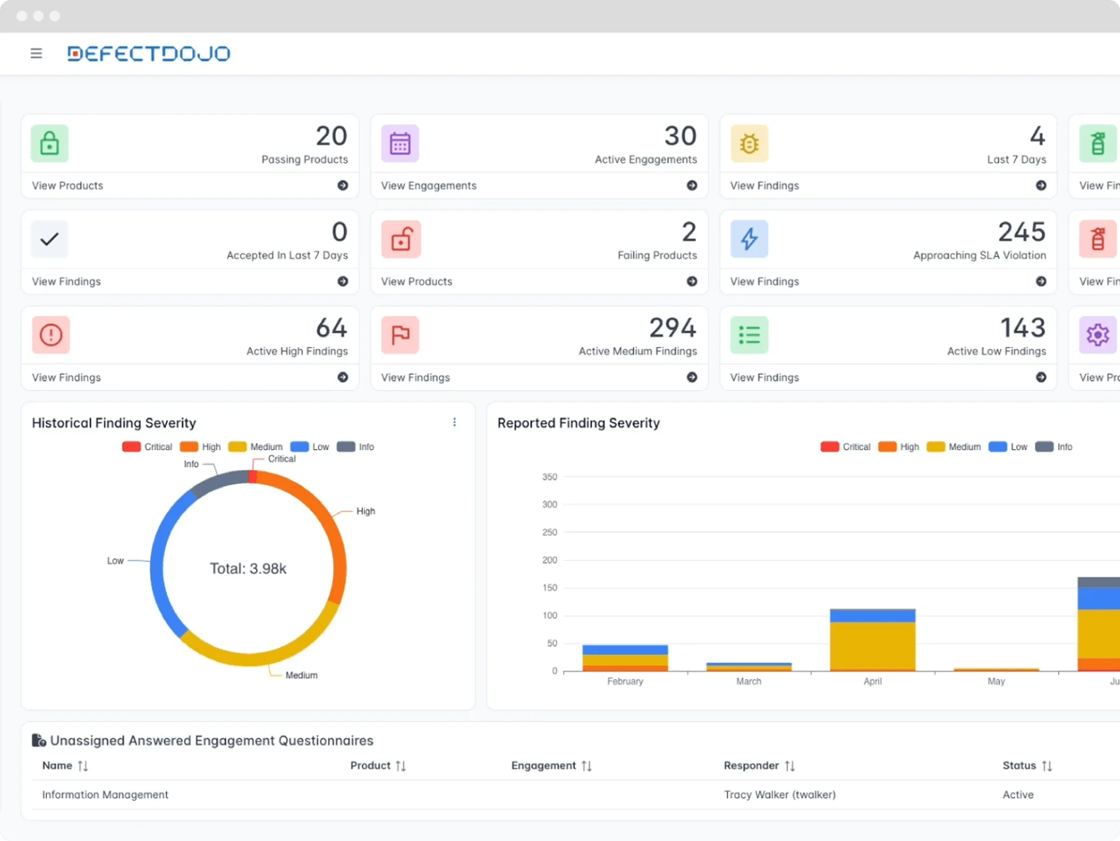Click the green list Active Low Findings icon
1120x841 pixels.
tap(749, 335)
